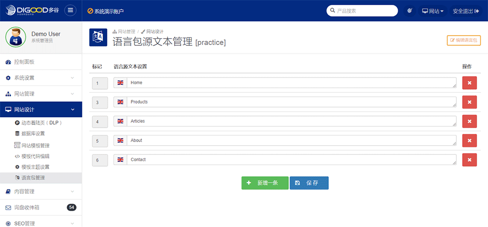Click the 编辑语言包 button
This screenshot has height=227, width=488.
point(464,41)
